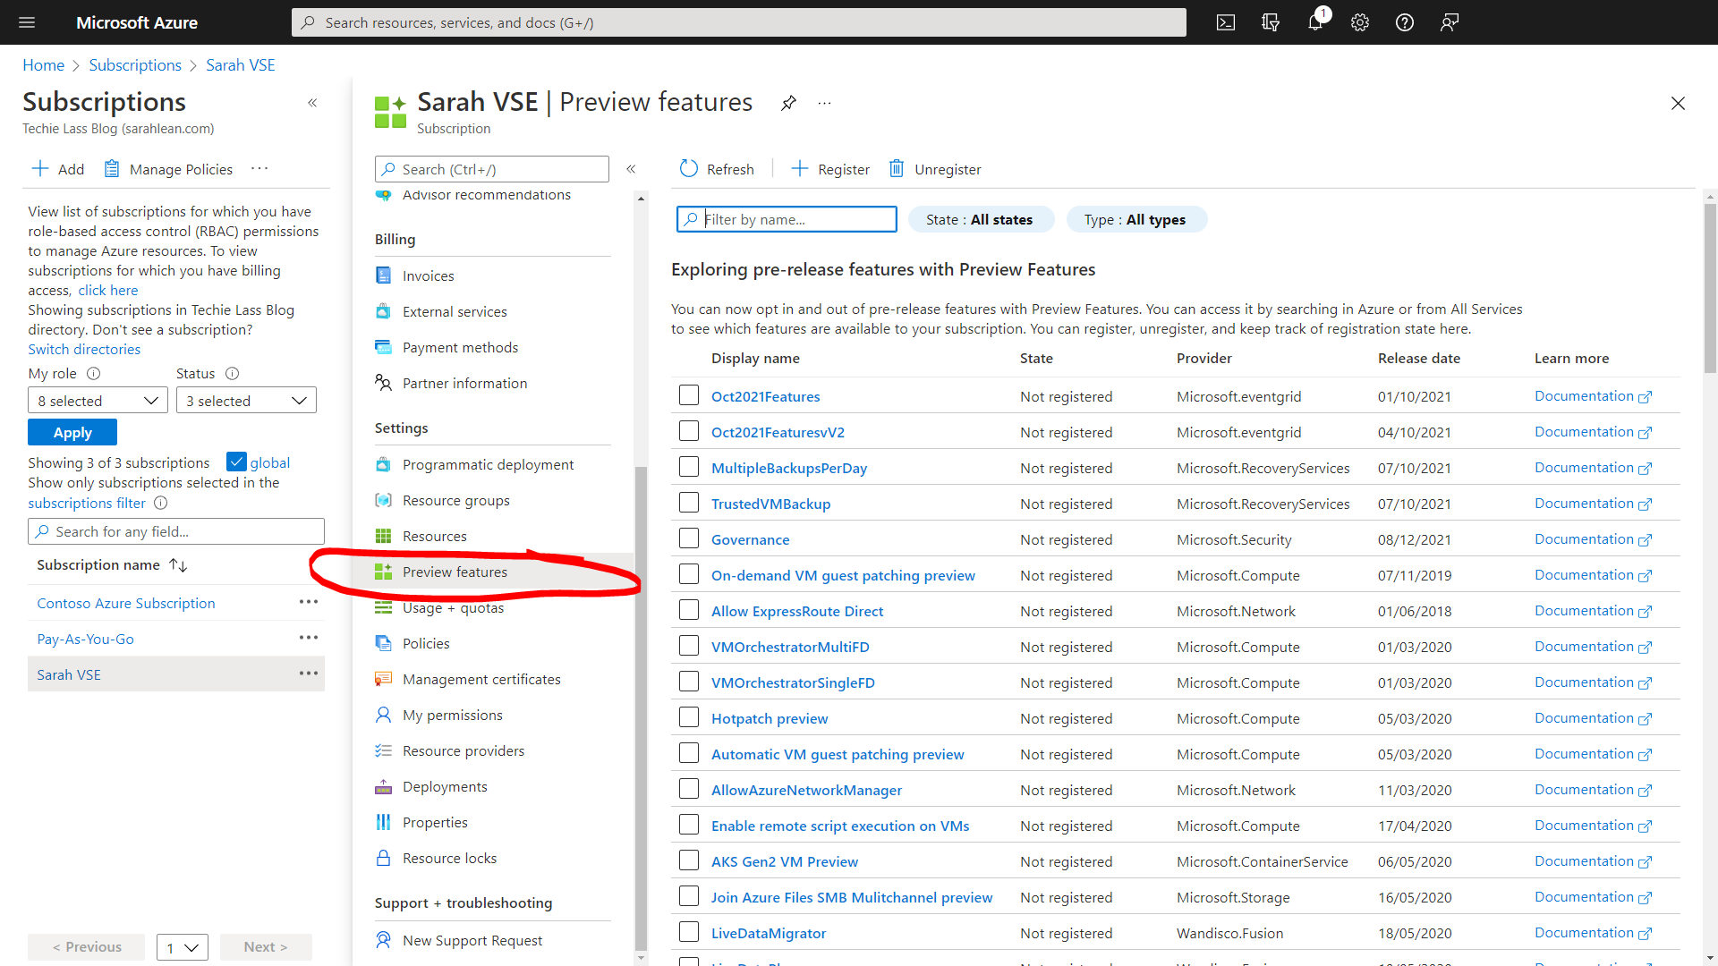
Task: Click the Unregister trash icon
Action: [896, 169]
